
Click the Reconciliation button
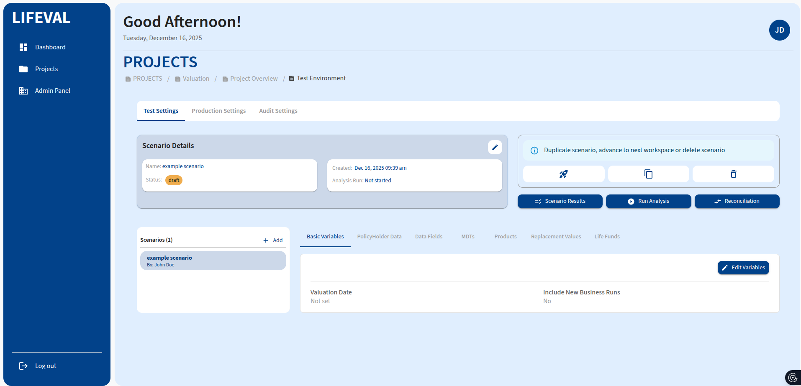point(737,201)
